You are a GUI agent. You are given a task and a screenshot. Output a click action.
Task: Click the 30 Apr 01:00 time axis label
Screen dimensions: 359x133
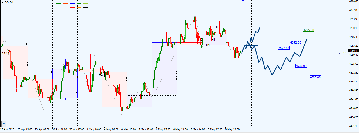[x=60, y=129]
